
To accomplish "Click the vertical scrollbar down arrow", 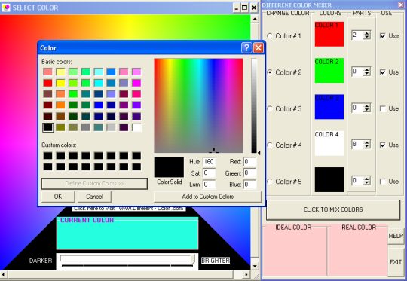I will click(255, 266).
